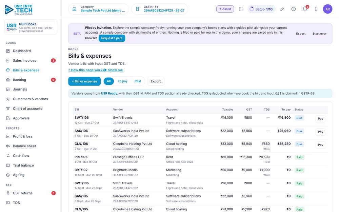The width and height of the screenshot is (339, 212).
Task: Click the Dashboard sidebar icon
Action: point(8,51)
